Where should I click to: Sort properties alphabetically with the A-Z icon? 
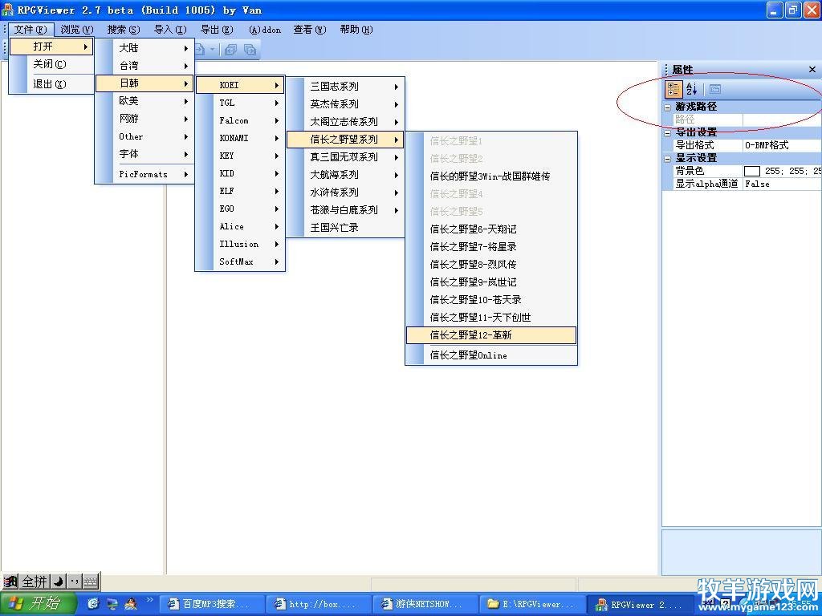point(691,90)
